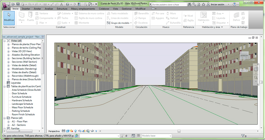Select the Text tool (A icon) in quick access

[62, 4]
